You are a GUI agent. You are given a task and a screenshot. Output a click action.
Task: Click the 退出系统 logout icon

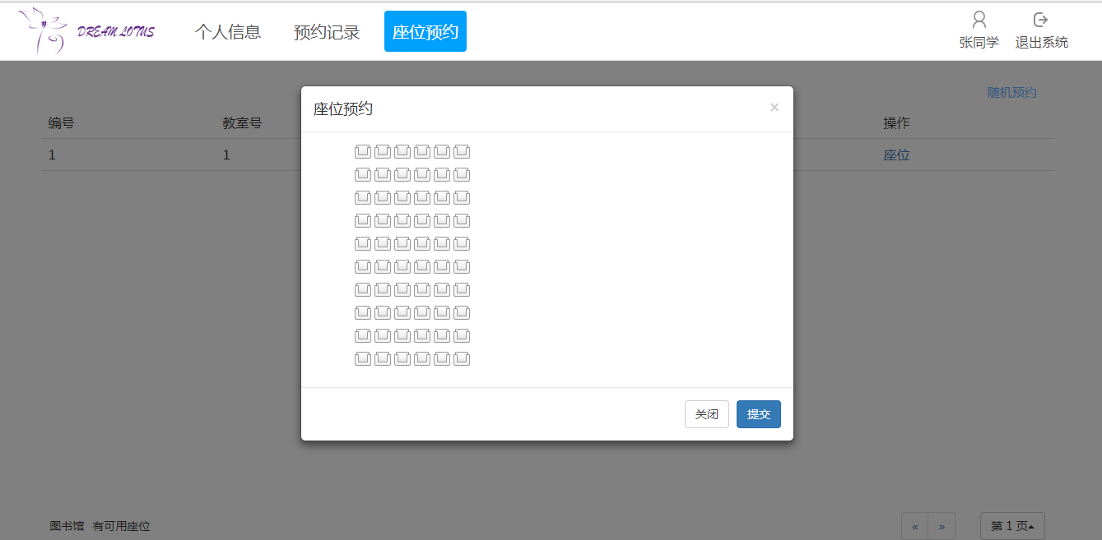pos(1041,20)
